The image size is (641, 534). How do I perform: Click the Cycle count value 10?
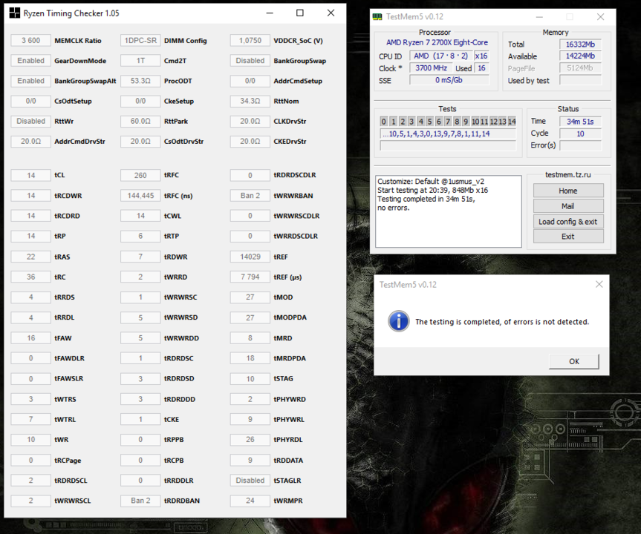click(580, 133)
